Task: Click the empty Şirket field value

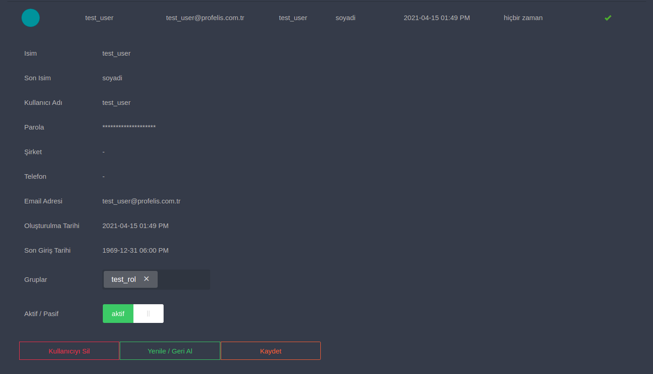Action: [x=104, y=152]
